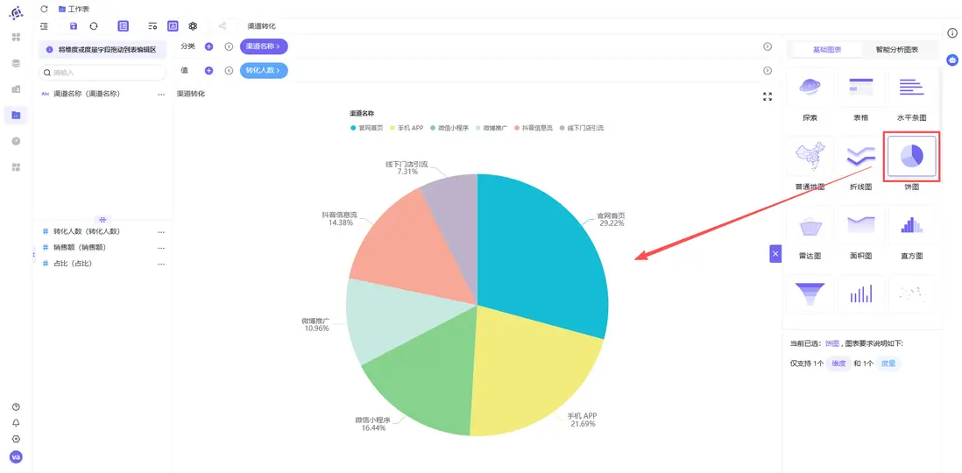Open the user avatar menu
The width and height of the screenshot is (962, 473).
(x=16, y=457)
